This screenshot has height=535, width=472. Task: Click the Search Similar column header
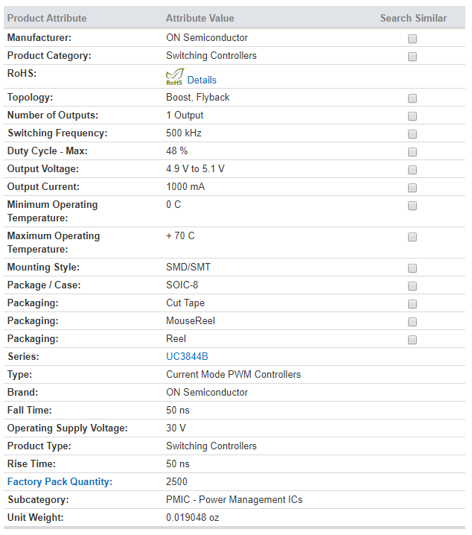click(x=413, y=18)
